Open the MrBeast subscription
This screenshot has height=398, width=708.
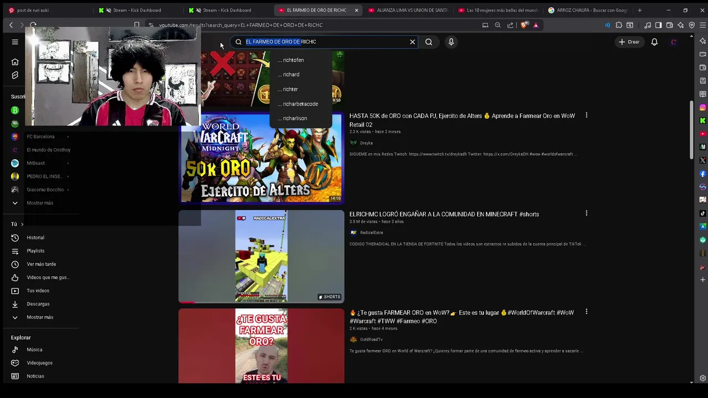[36, 163]
